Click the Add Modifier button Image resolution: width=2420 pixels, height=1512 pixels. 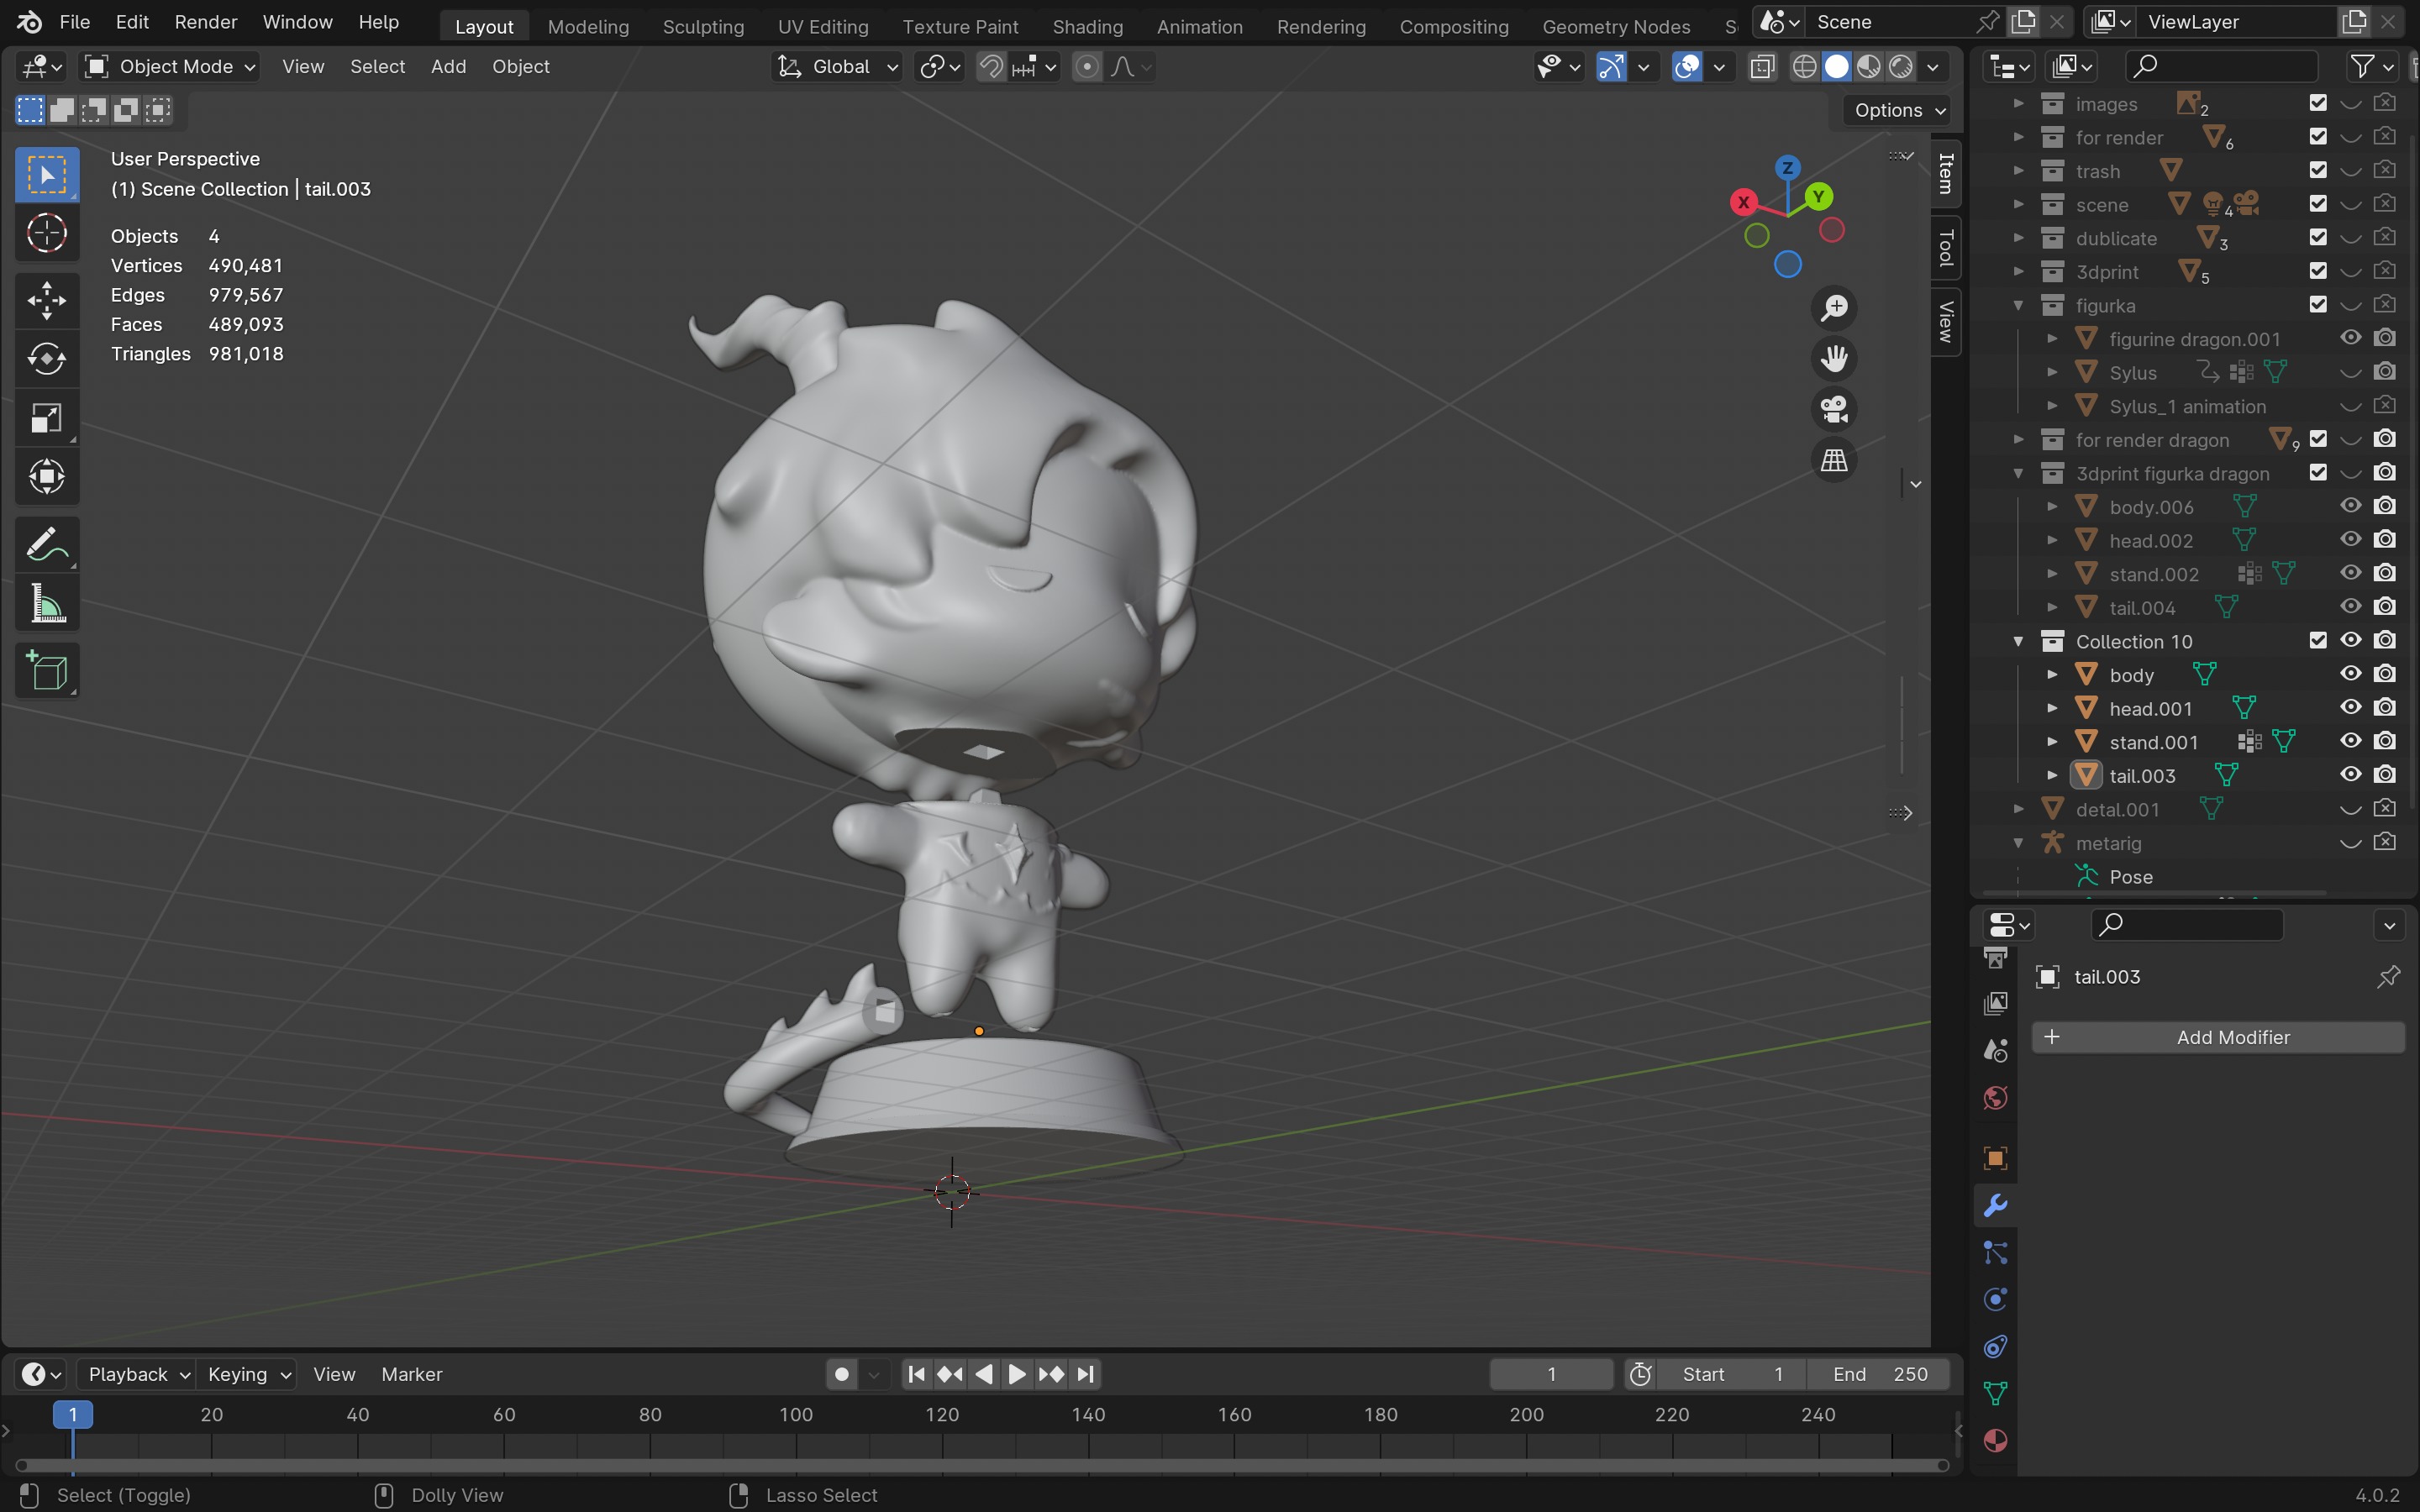pyautogui.click(x=2218, y=1037)
